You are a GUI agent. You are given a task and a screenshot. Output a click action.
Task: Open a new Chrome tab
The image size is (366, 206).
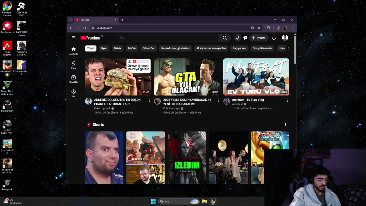pos(122,20)
